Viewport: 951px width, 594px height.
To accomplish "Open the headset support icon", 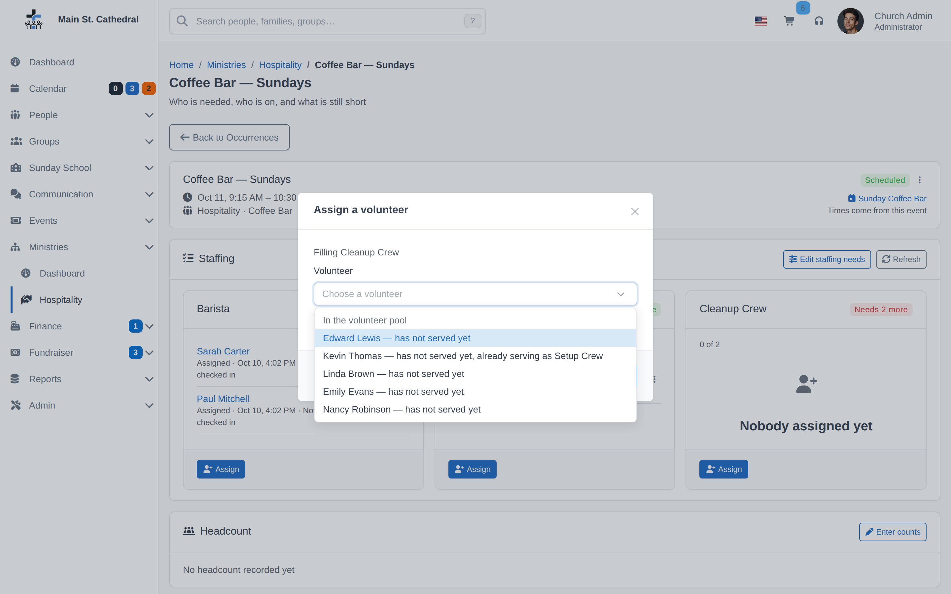I will pyautogui.click(x=819, y=21).
